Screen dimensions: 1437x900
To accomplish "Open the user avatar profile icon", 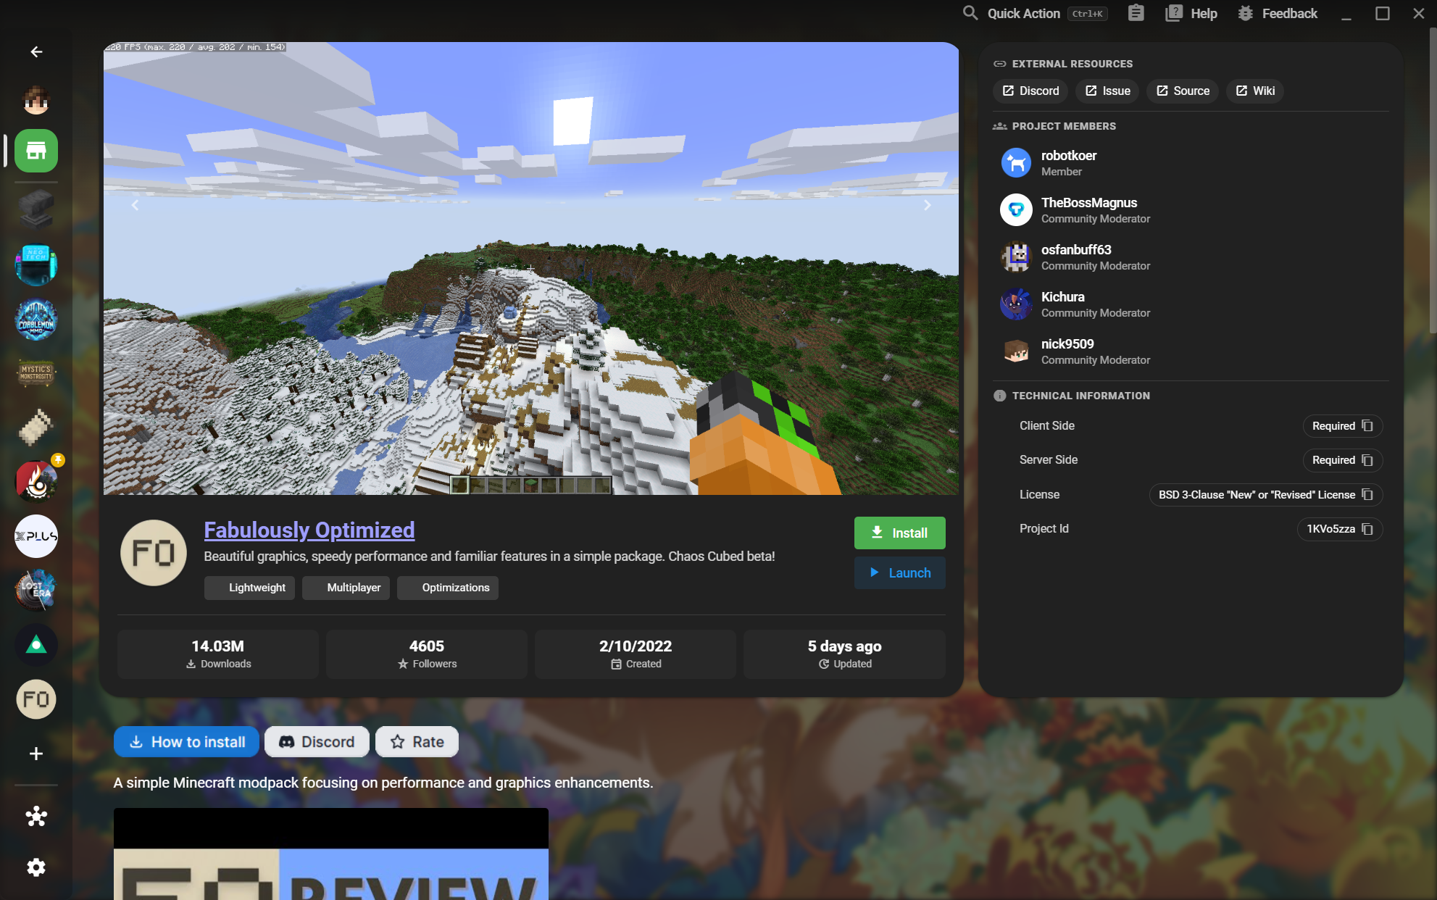I will (x=36, y=99).
